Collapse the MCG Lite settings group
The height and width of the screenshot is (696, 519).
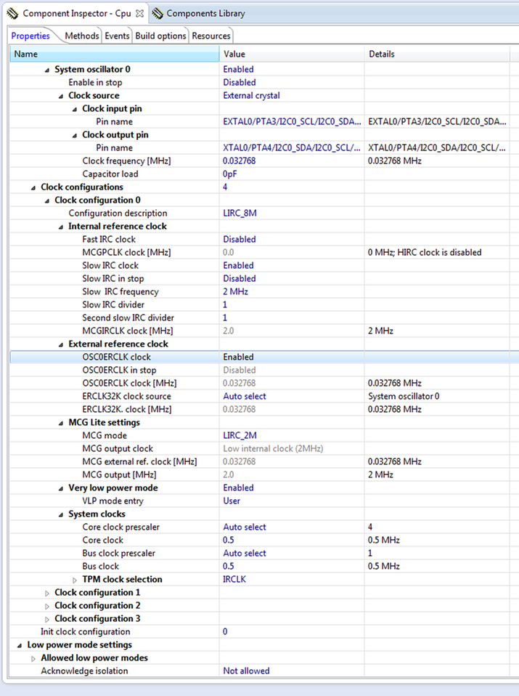click(x=61, y=423)
